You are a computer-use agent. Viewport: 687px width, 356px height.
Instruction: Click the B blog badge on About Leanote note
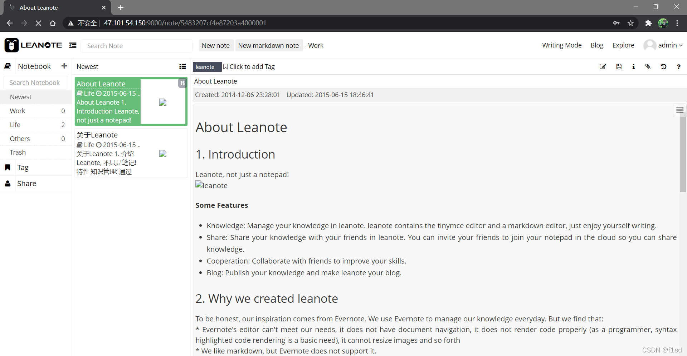(x=182, y=83)
